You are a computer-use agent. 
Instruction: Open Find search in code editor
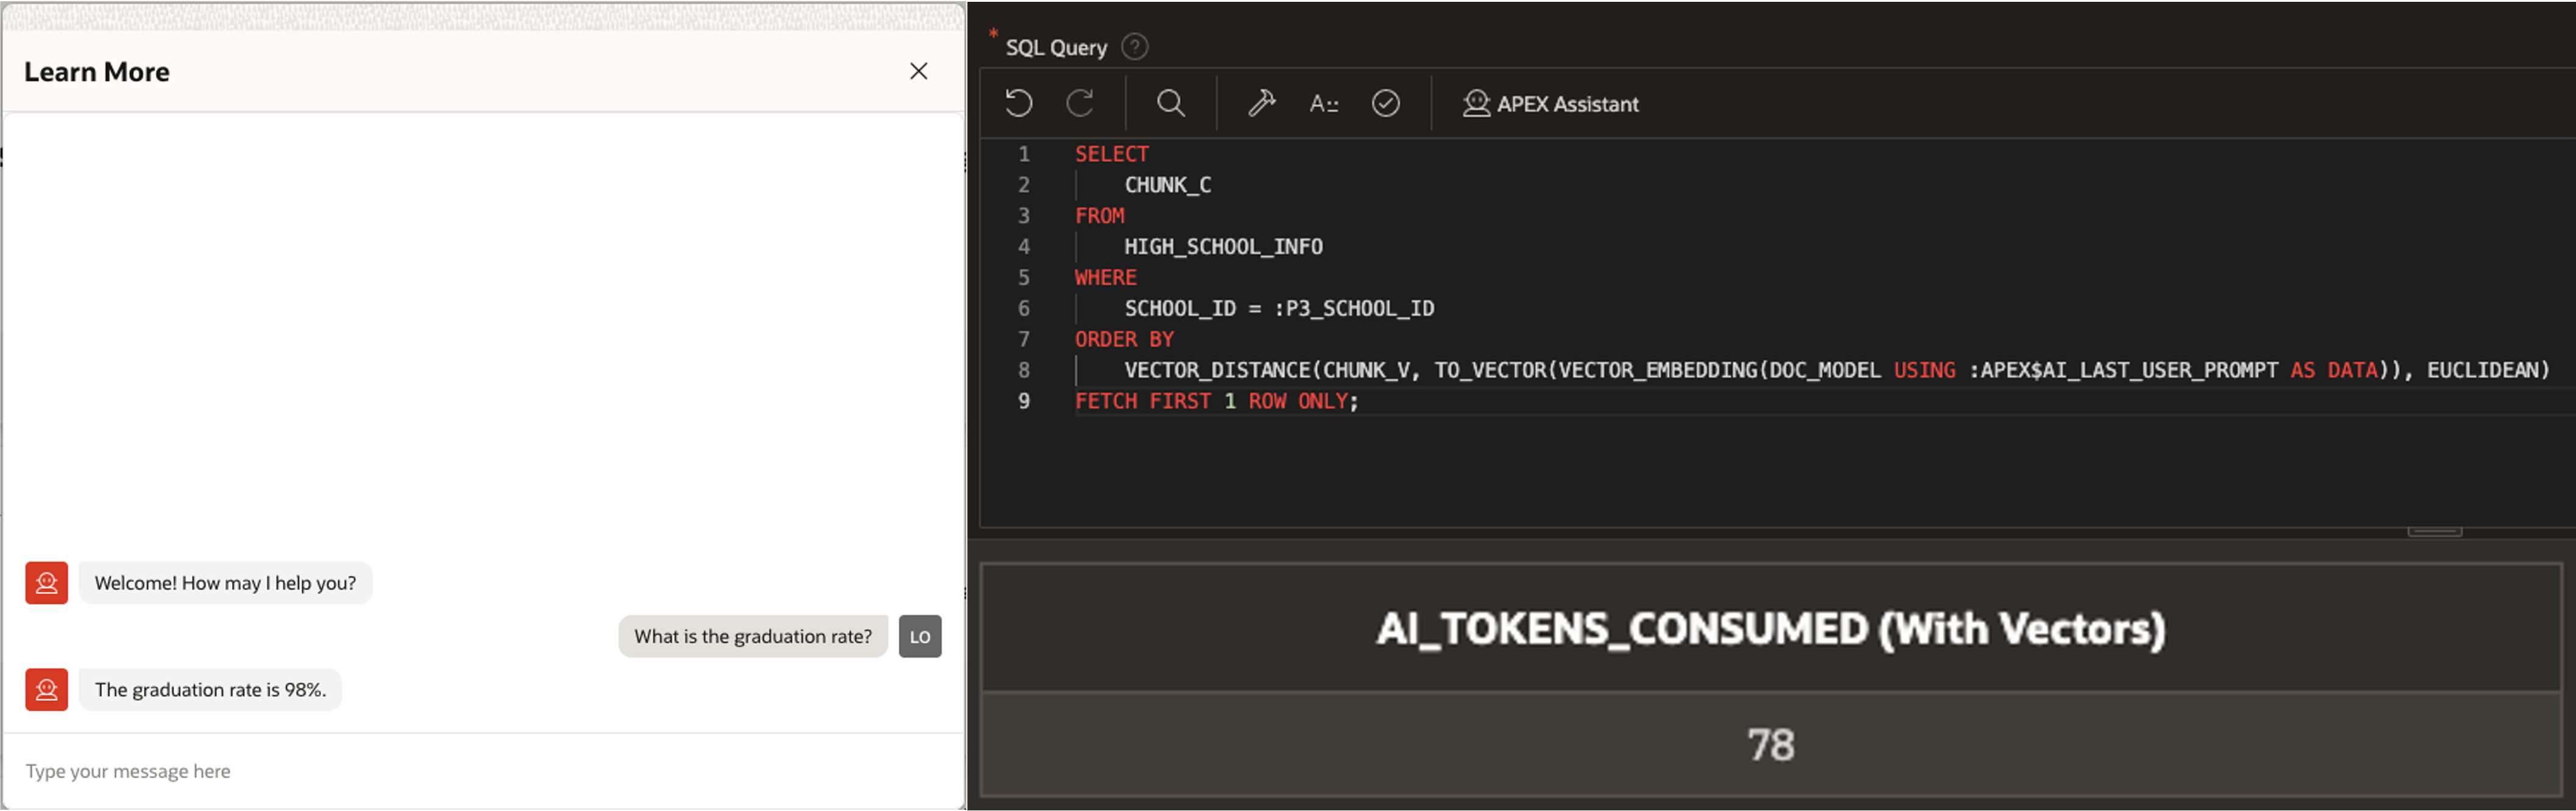click(x=1170, y=103)
